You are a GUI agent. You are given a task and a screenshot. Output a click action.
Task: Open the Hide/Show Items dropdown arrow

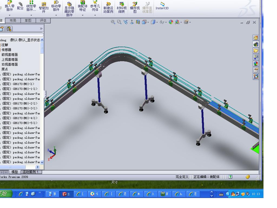click(166, 22)
